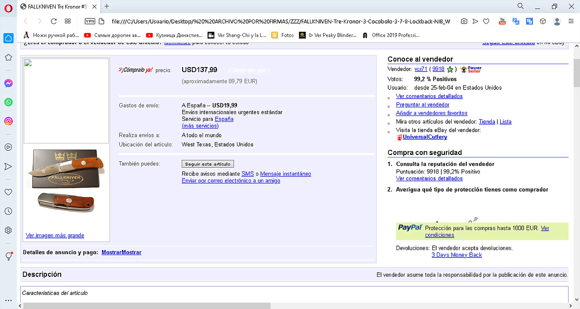Image resolution: width=580 pixels, height=309 pixels.
Task: Open the 'Office 2019 Professi...' bookmark
Action: click(x=391, y=35)
